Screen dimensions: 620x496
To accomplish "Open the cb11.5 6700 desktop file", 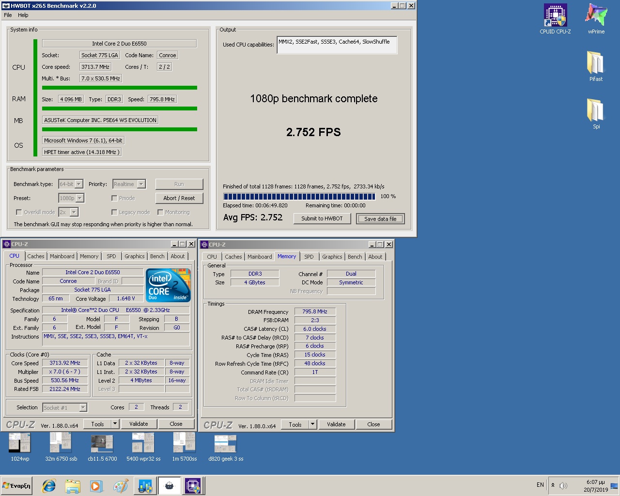I will point(102,447).
